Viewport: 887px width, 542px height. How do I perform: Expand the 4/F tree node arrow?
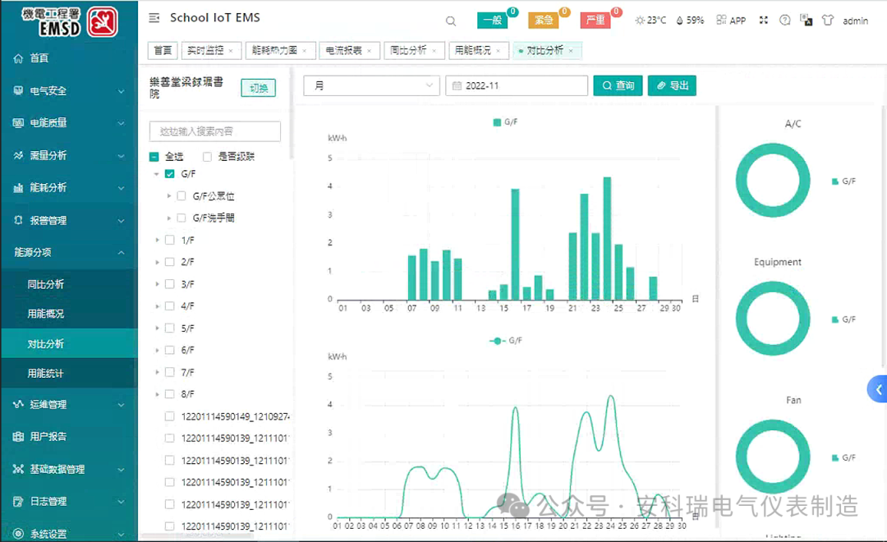pos(157,306)
